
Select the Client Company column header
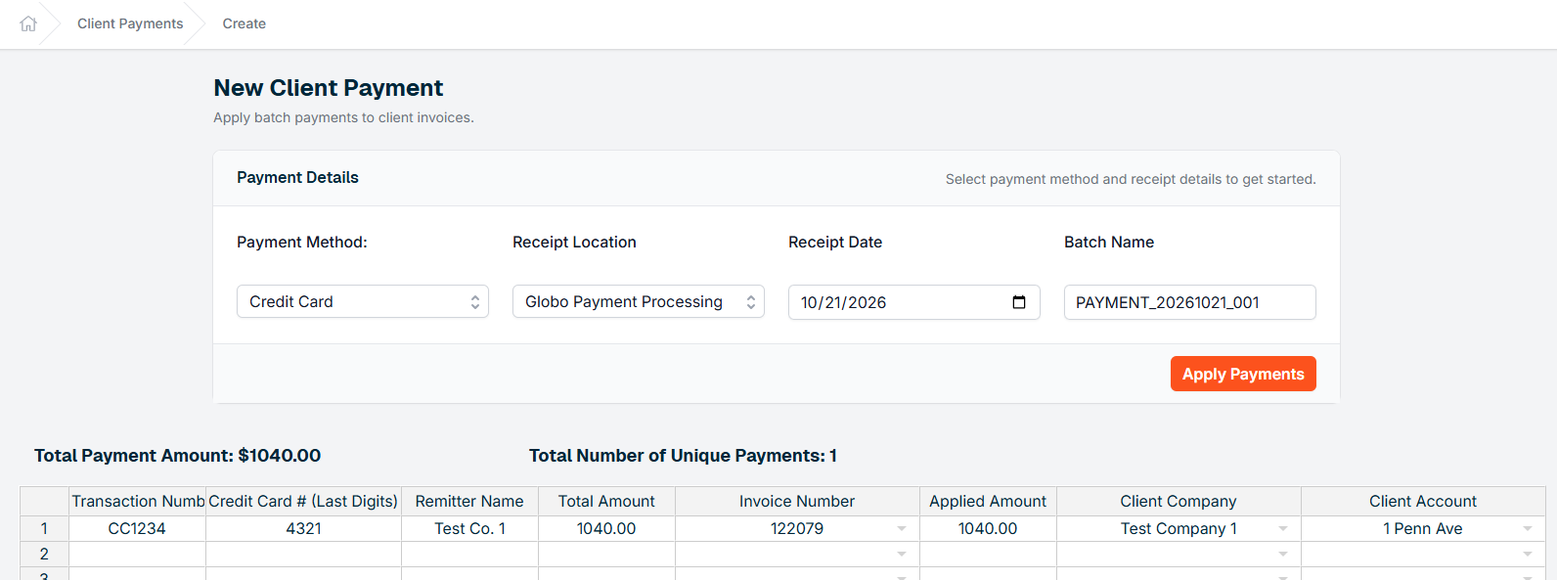click(x=1179, y=501)
